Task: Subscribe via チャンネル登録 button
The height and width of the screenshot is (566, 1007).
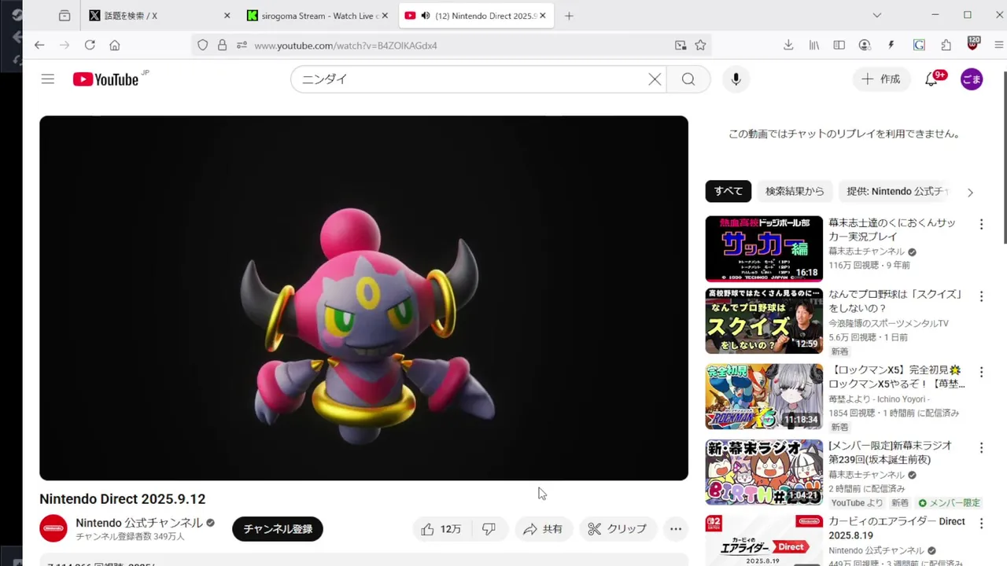Action: click(x=278, y=529)
